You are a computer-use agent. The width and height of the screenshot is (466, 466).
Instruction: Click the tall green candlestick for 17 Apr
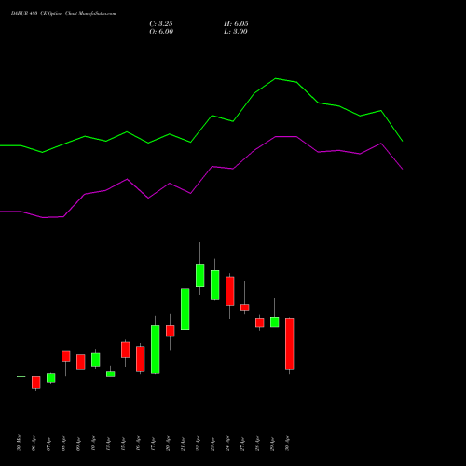pos(156,349)
